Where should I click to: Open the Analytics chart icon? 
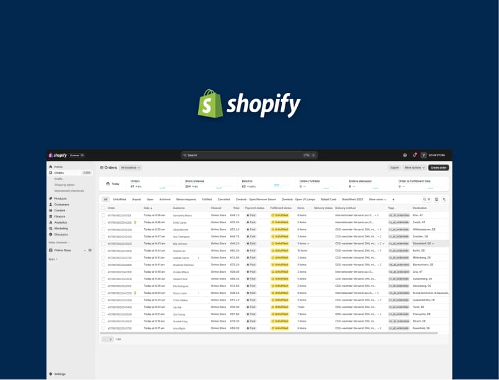point(51,223)
